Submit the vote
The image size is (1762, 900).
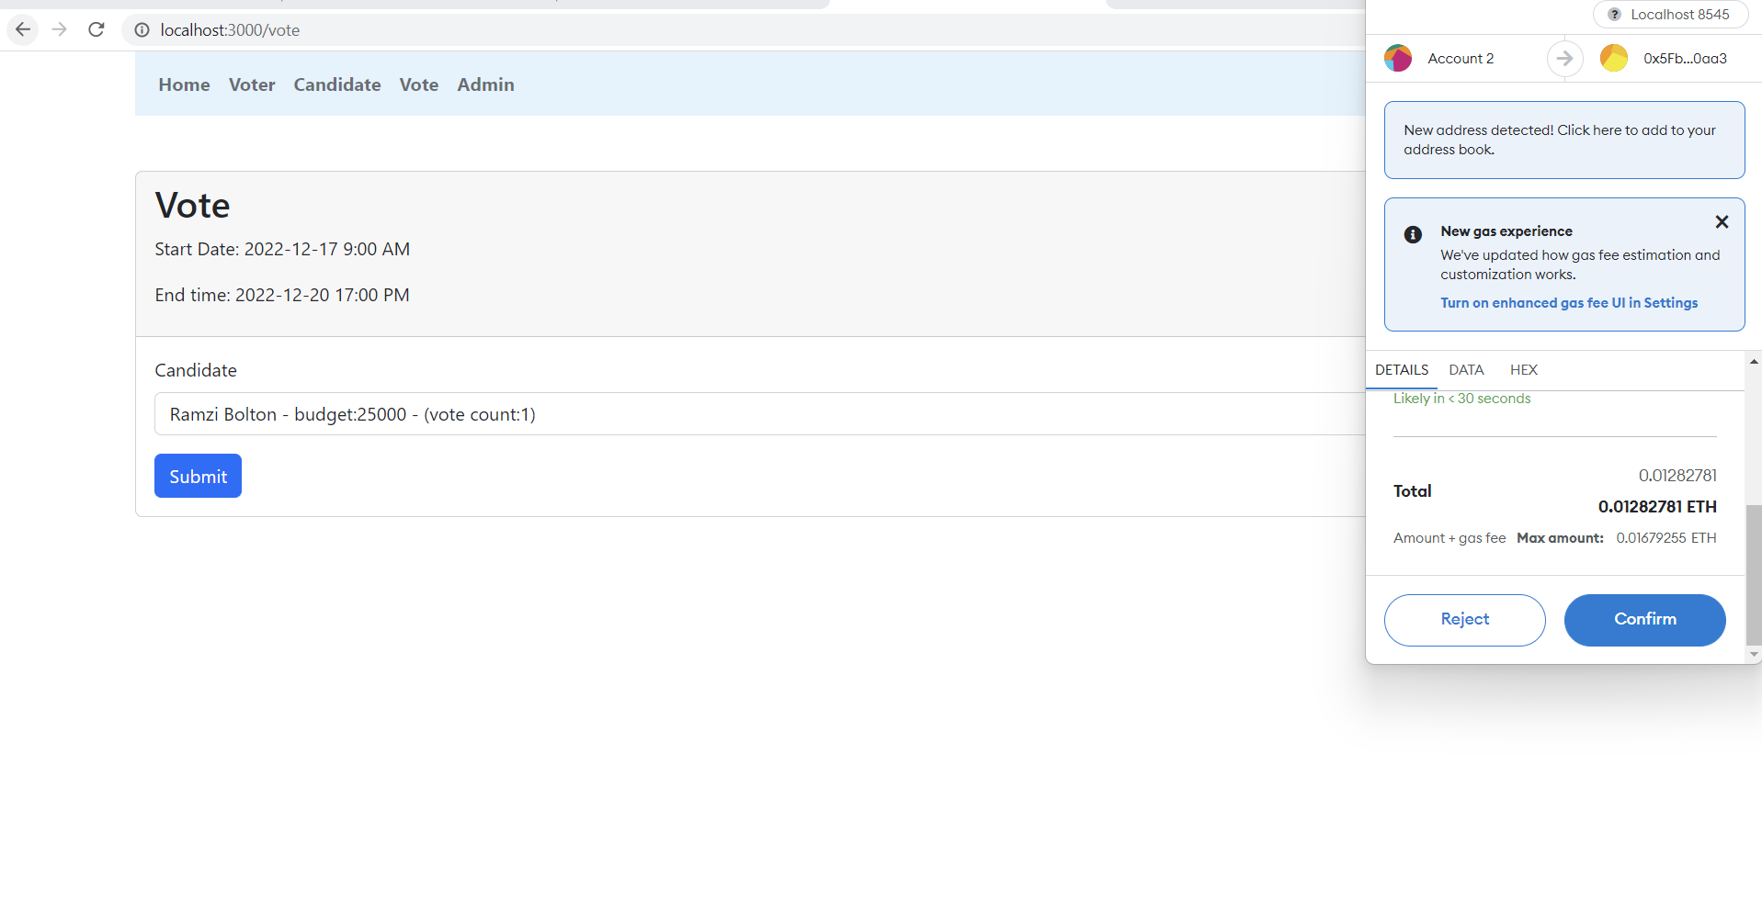pos(198,476)
